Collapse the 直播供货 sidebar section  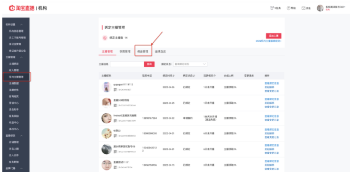pos(21,136)
